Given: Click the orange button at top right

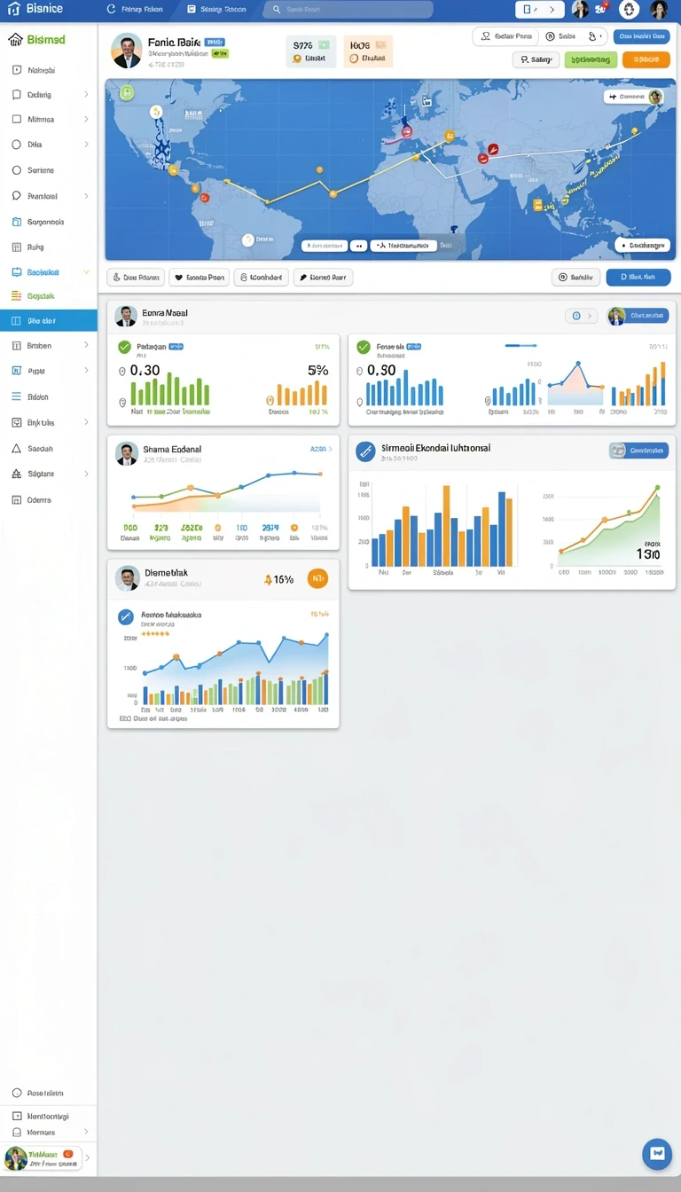Looking at the screenshot, I should [646, 59].
